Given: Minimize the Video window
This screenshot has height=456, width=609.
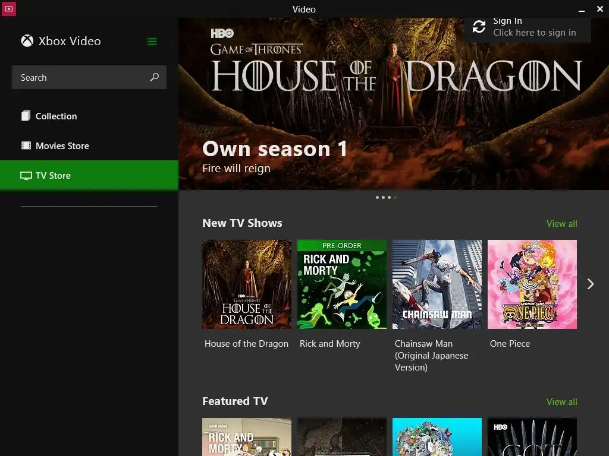Looking at the screenshot, I should point(582,11).
